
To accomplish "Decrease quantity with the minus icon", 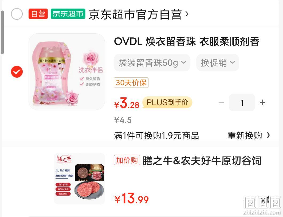I will [221, 102].
